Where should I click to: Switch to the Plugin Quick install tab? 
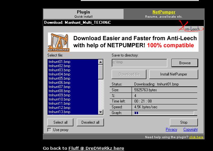pos(83,14)
